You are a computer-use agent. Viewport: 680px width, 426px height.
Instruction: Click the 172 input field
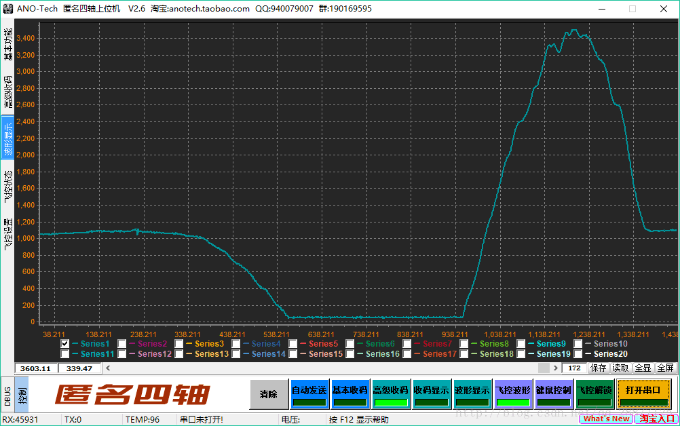575,368
